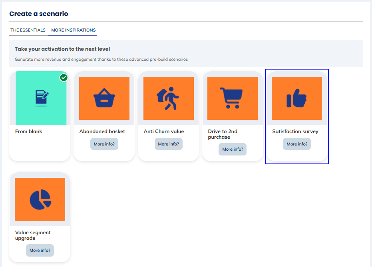Open More info for Abandoned basket

[x=104, y=144]
